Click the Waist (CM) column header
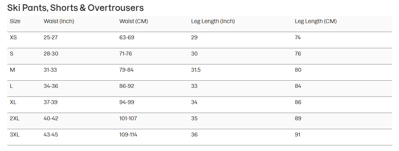The width and height of the screenshot is (399, 151). pyautogui.click(x=134, y=21)
